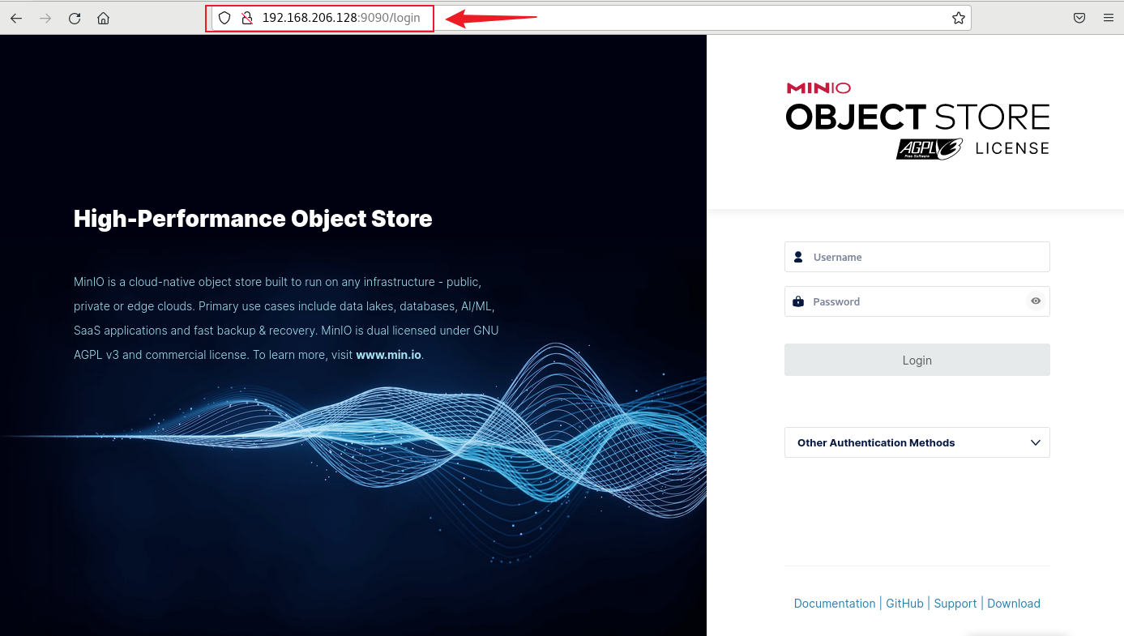The height and width of the screenshot is (636, 1124).
Task: Open the browser hamburger menu
Action: [x=1108, y=18]
